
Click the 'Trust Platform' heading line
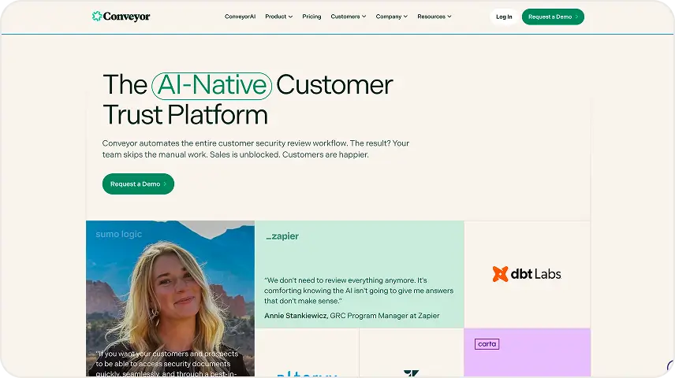(185, 115)
